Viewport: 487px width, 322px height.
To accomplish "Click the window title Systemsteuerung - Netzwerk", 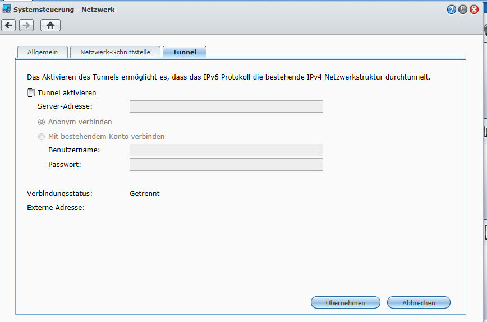I will coord(64,10).
